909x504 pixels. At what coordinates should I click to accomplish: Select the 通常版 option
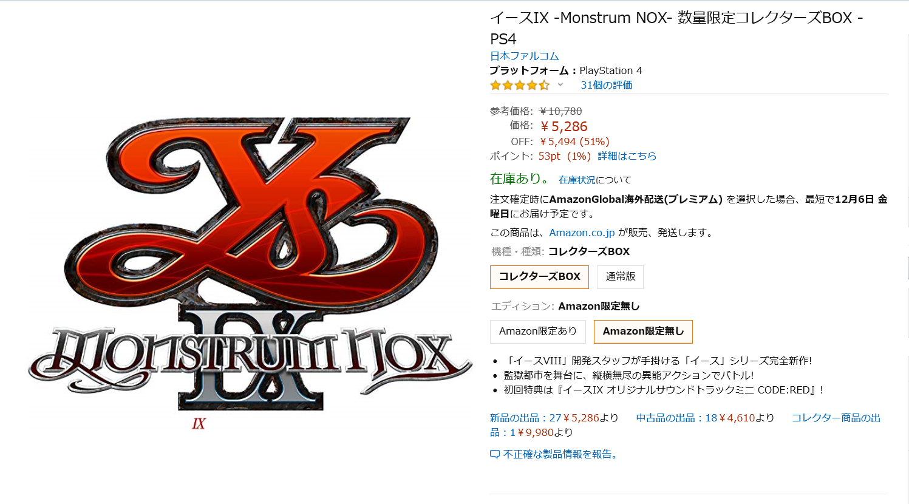(620, 276)
